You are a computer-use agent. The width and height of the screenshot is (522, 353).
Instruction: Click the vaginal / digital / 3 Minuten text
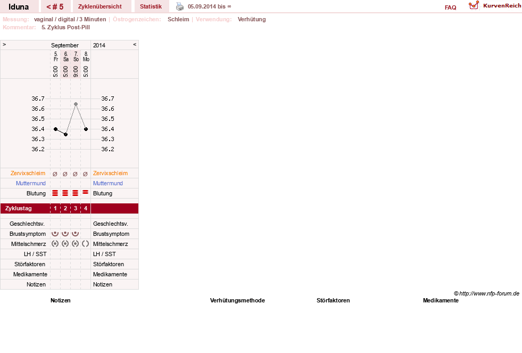(x=70, y=19)
